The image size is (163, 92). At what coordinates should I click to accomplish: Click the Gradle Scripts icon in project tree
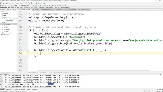(1, 35)
